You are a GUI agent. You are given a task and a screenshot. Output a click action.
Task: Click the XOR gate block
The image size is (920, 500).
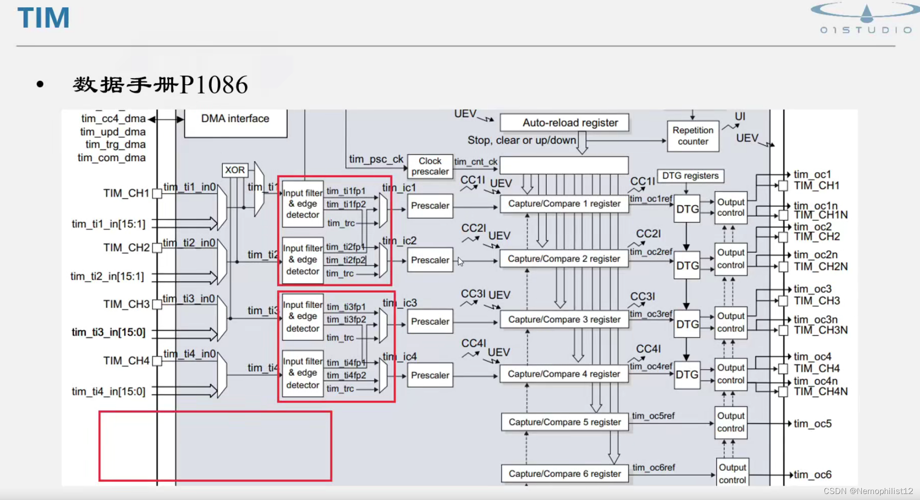235,170
